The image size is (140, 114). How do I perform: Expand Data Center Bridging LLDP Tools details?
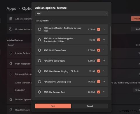click(104, 71)
